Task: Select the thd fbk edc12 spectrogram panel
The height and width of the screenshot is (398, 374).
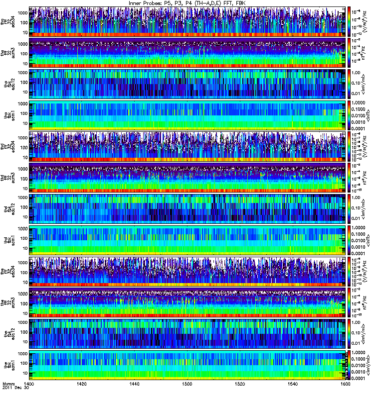Action: point(187,209)
